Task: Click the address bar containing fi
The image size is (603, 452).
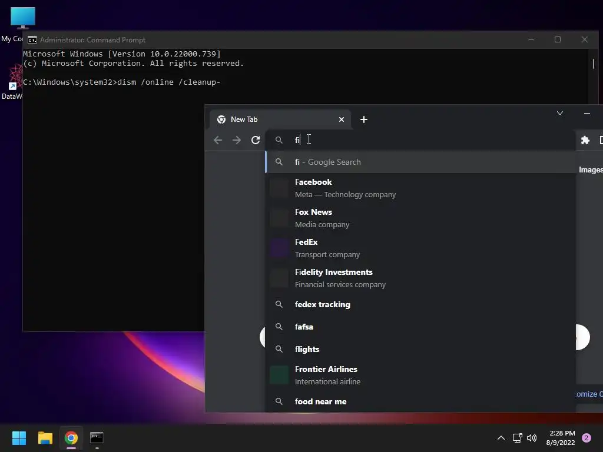Action: click(x=420, y=140)
